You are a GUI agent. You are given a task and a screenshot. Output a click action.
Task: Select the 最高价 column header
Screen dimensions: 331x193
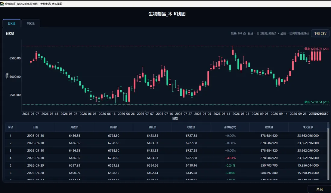[x=113, y=127]
